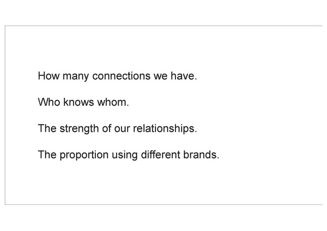This screenshot has width=327, height=231.
Task: Click the word 'we' in the first line
Action: tap(161, 76)
